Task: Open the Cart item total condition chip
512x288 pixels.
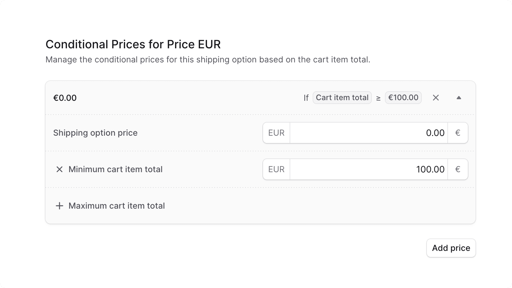Action: [x=342, y=98]
